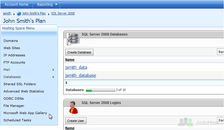Click John Smith's Plan breadcrumb link
Screen dimensions: 224x130
click(34, 13)
